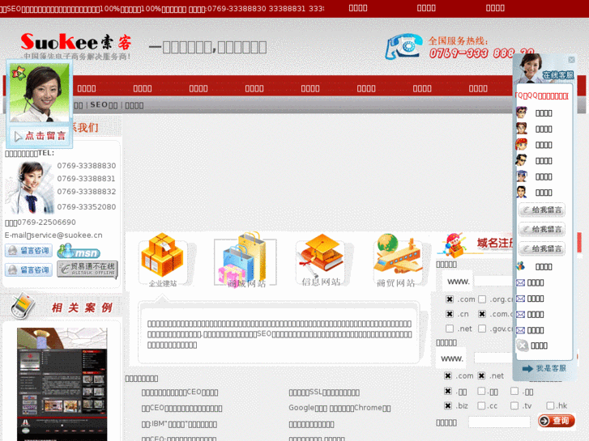Click the blue arrow beside 我是客服
The image size is (589, 441).
click(x=527, y=368)
